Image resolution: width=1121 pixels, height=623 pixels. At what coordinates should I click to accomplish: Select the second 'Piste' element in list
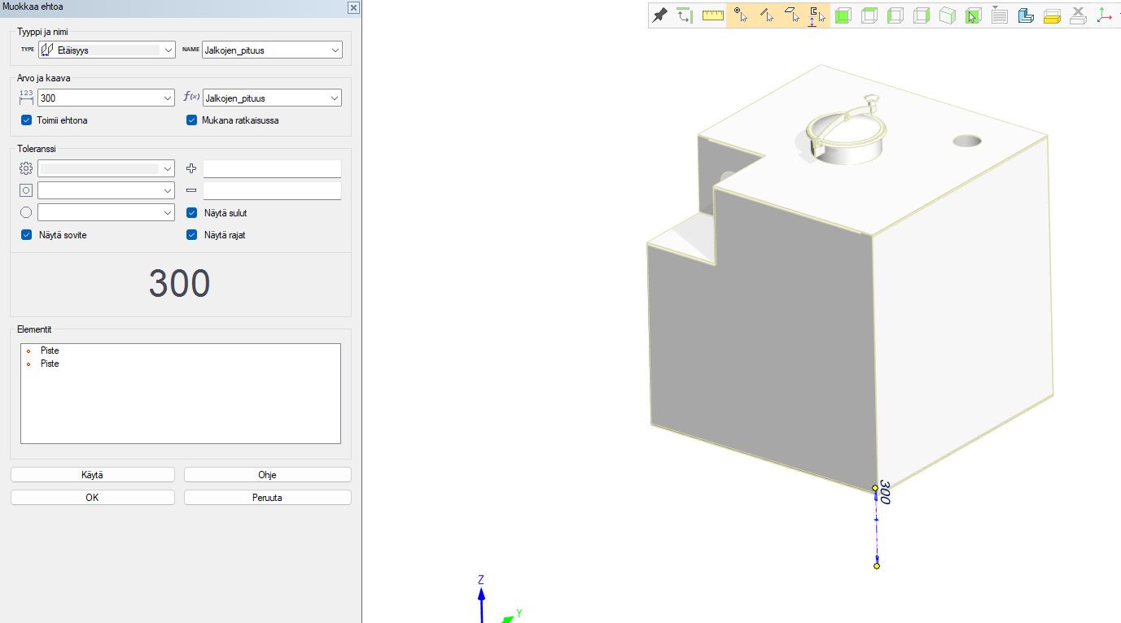click(x=50, y=364)
